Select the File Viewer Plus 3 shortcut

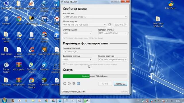click(32, 68)
